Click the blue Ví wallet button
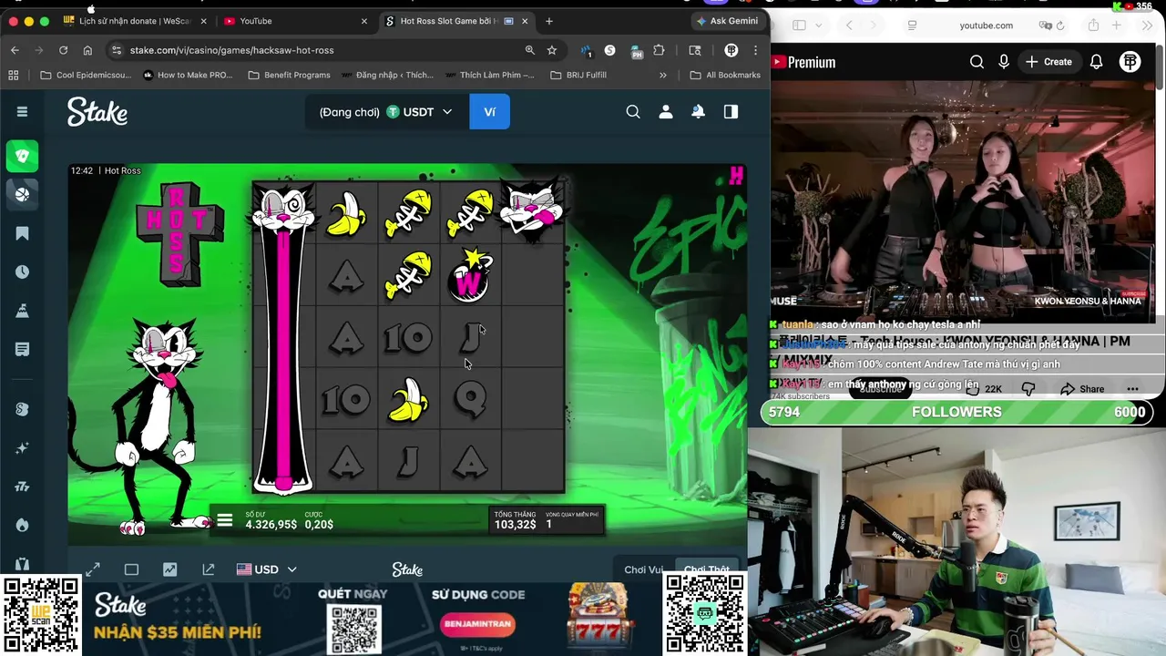The width and height of the screenshot is (1166, 656). click(x=489, y=112)
